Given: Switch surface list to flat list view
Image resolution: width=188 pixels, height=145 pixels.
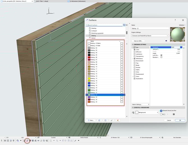Looking at the screenshot, I should (x=127, y=25).
